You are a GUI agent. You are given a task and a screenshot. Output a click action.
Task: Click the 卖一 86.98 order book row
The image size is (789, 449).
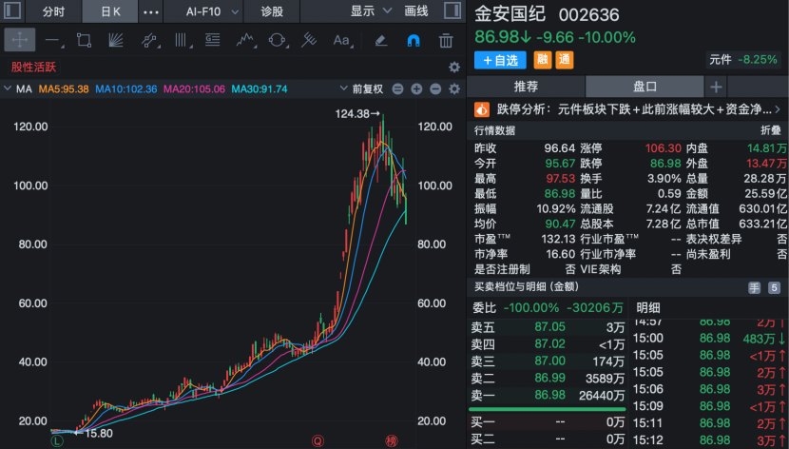(x=548, y=395)
